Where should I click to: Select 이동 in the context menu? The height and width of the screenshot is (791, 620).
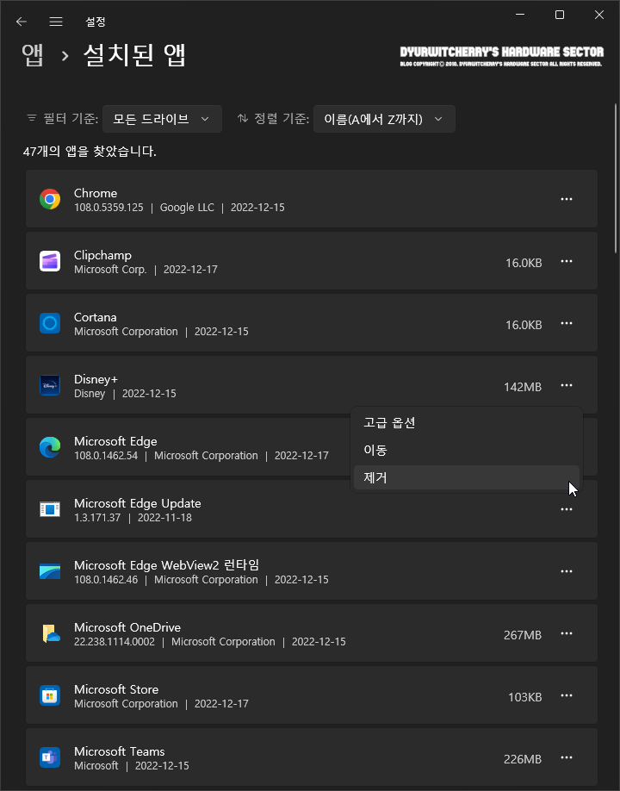[467, 450]
